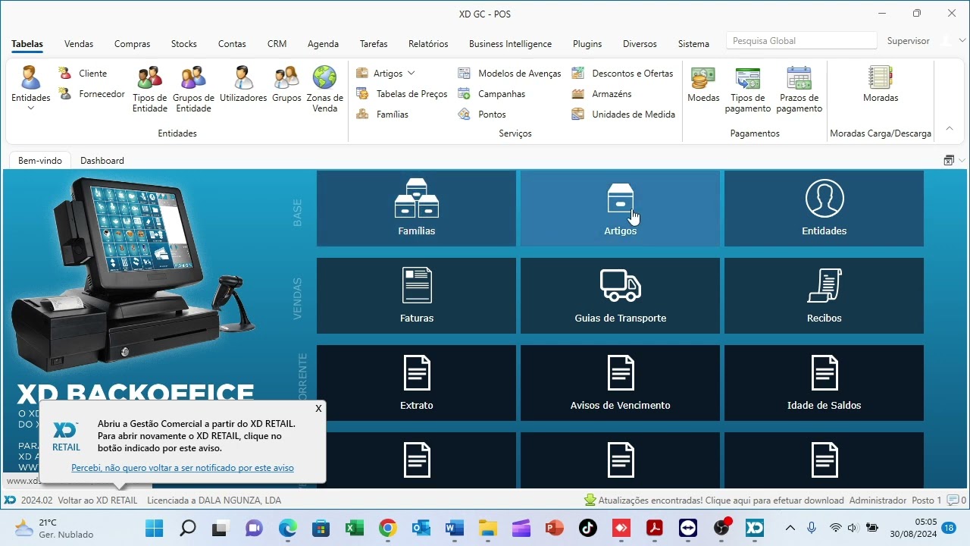This screenshot has width=970, height=546.
Task: Click the Famílias dashboard tile
Action: click(x=416, y=208)
